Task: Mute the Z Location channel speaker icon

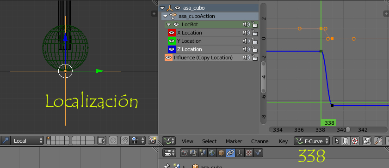Action: [x=246, y=49]
